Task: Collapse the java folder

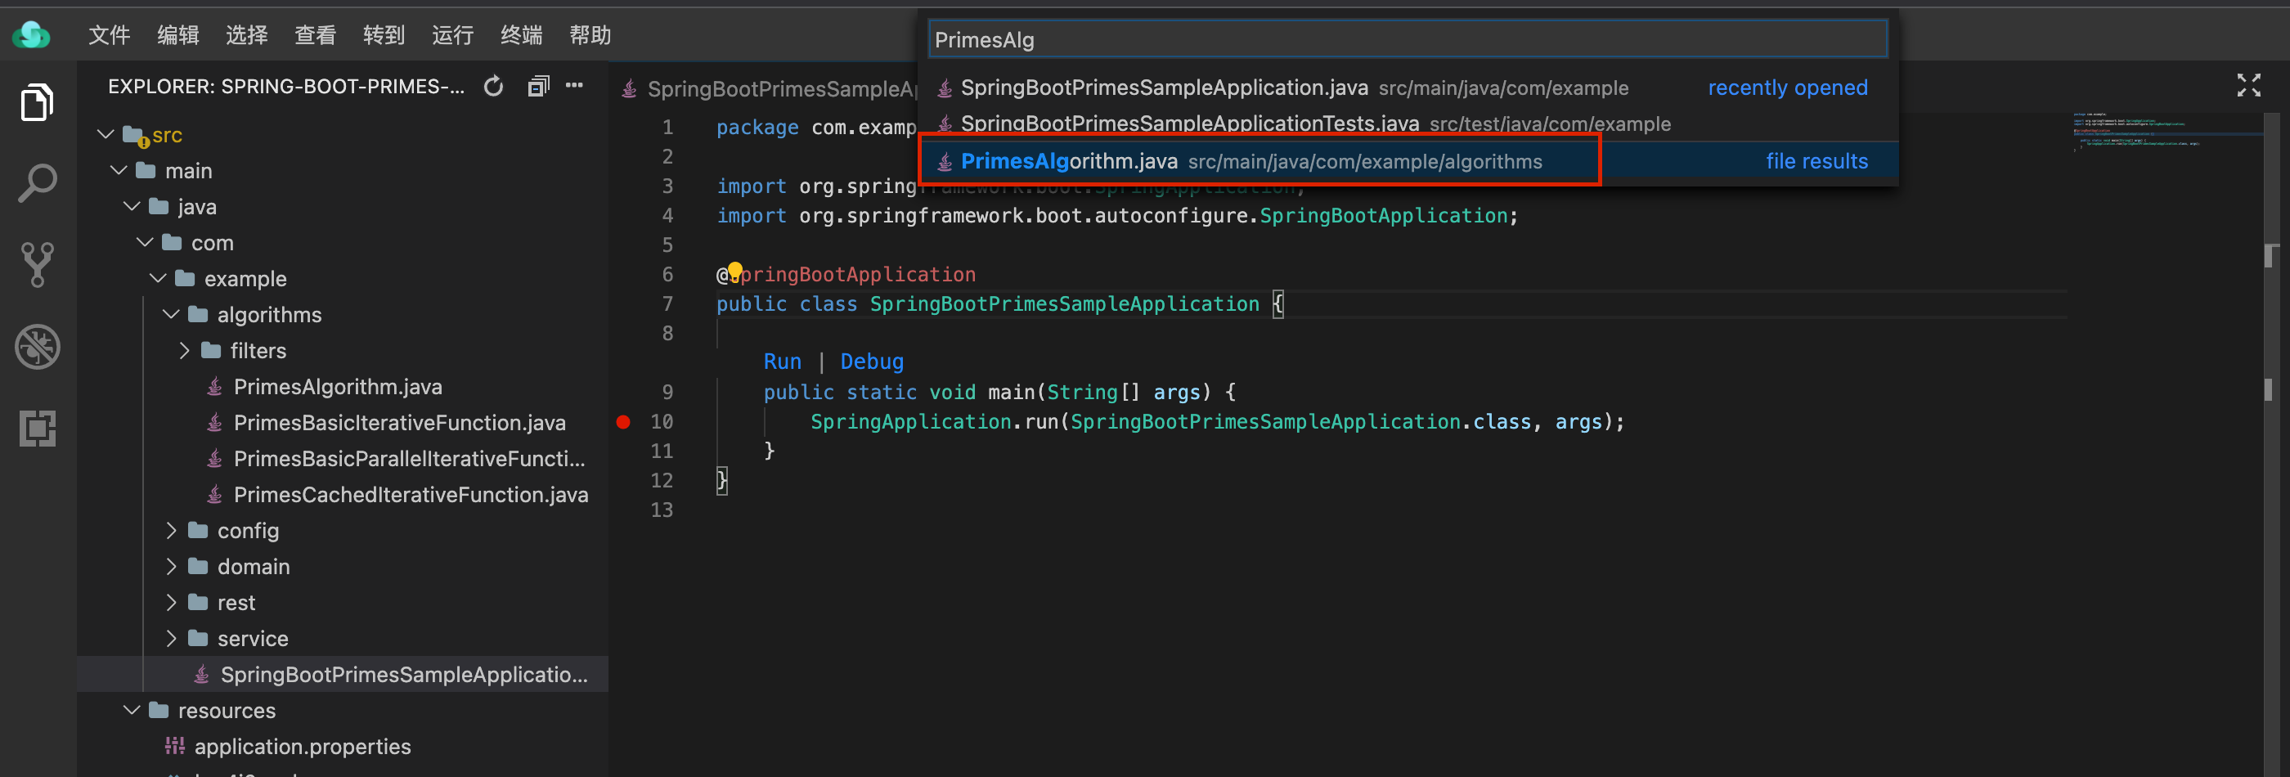Action: 132,207
